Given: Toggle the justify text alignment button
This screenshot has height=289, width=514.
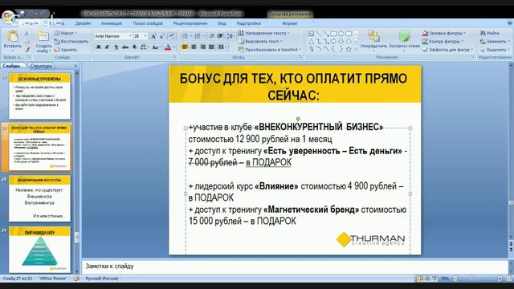Looking at the screenshot, I should [212, 47].
